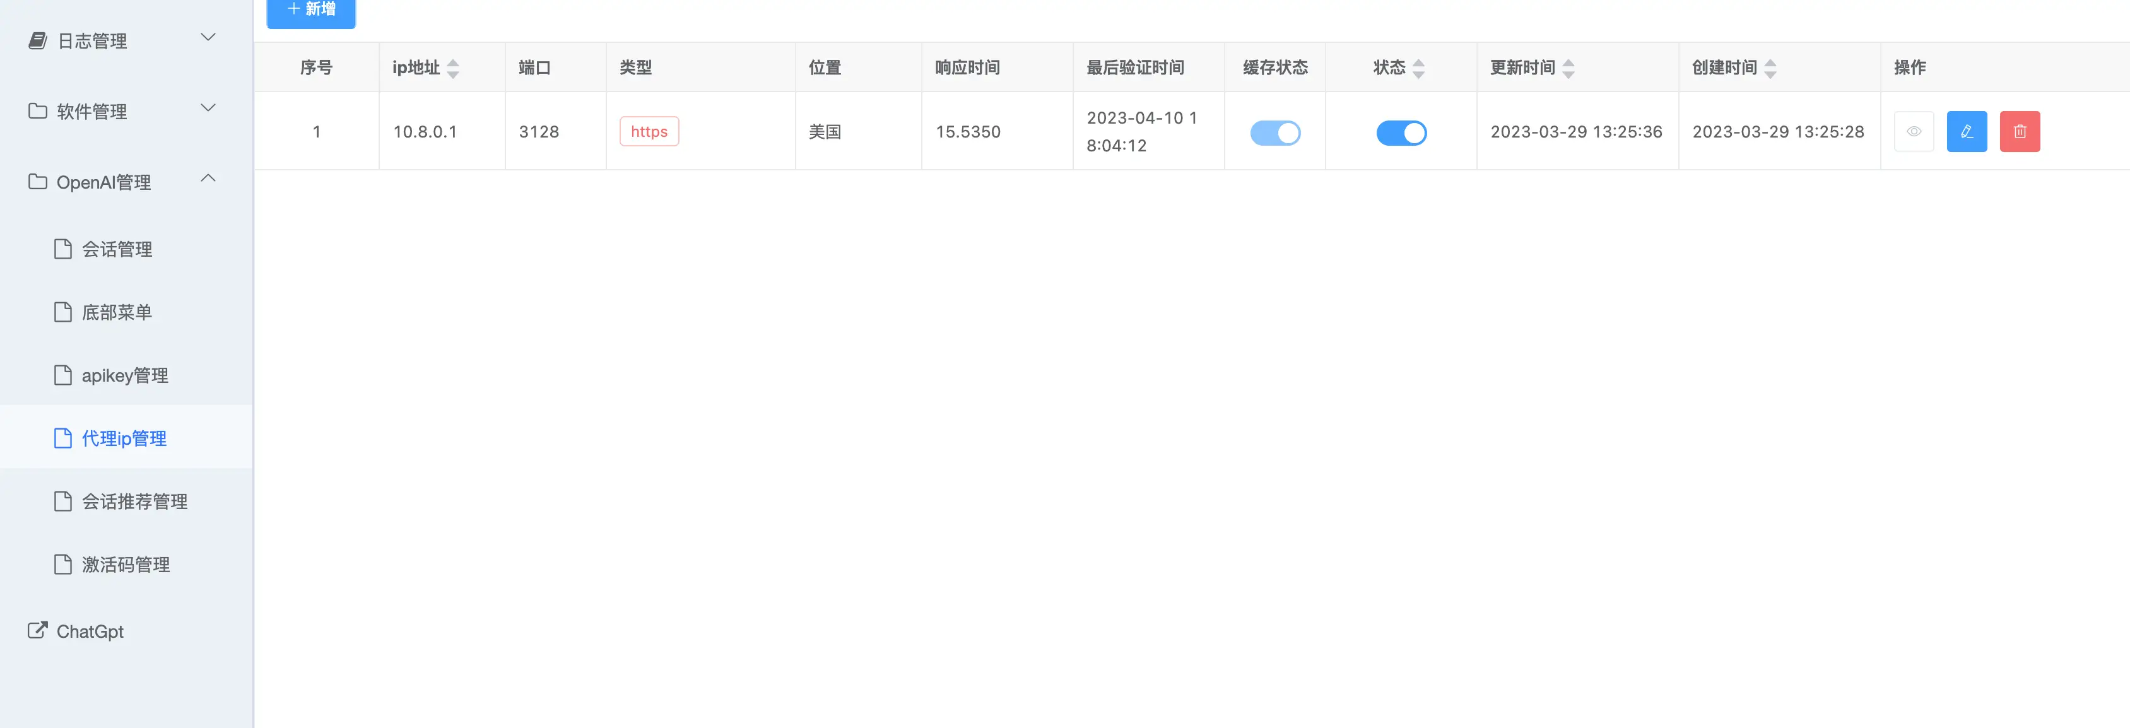Open the 会话管理 menu item
2130x728 pixels.
pos(117,249)
